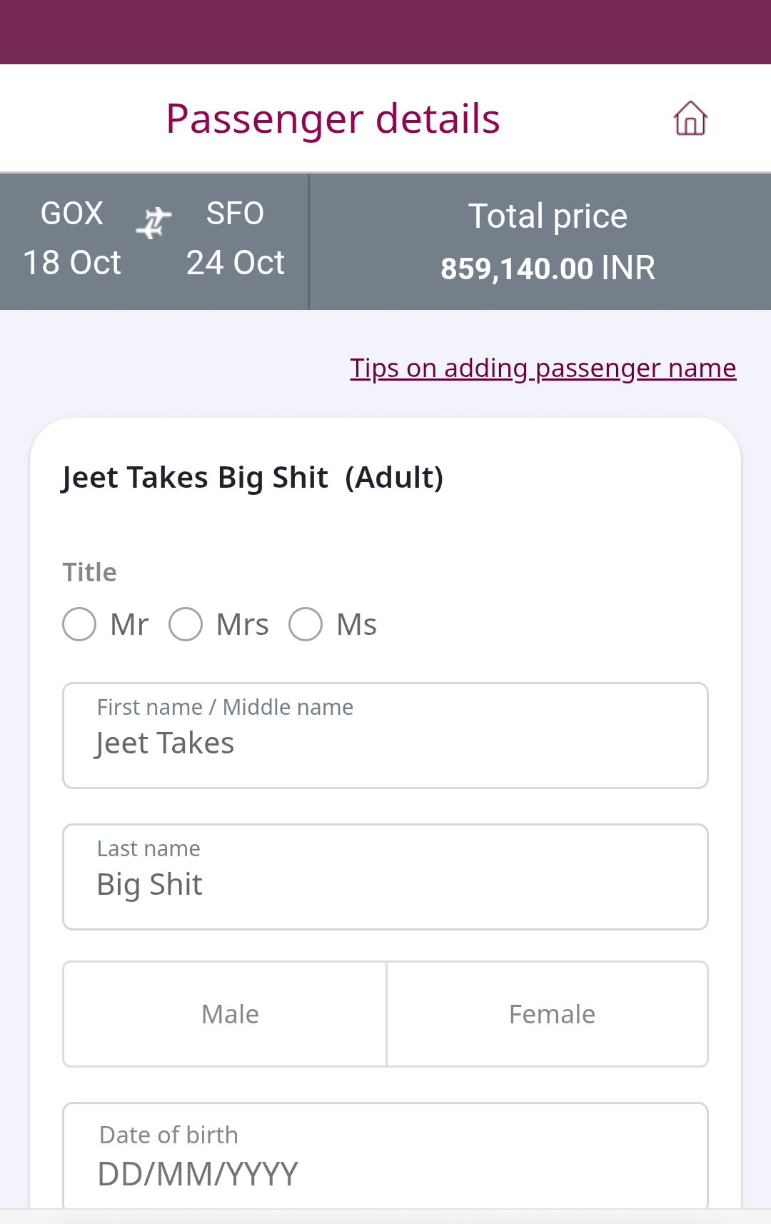Click the Passenger details heading
The width and height of the screenshot is (771, 1224).
(333, 119)
